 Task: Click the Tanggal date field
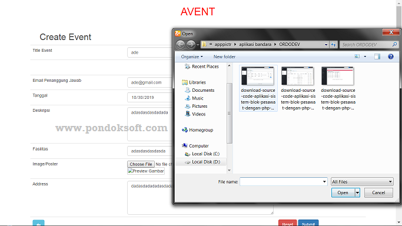point(150,97)
